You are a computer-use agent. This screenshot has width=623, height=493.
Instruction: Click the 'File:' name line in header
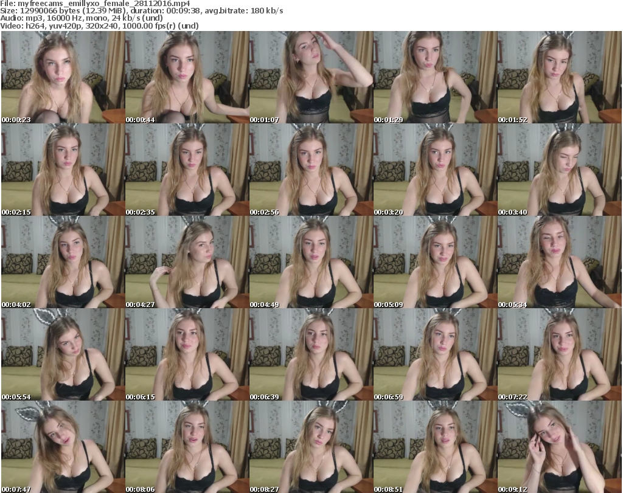[95, 4]
